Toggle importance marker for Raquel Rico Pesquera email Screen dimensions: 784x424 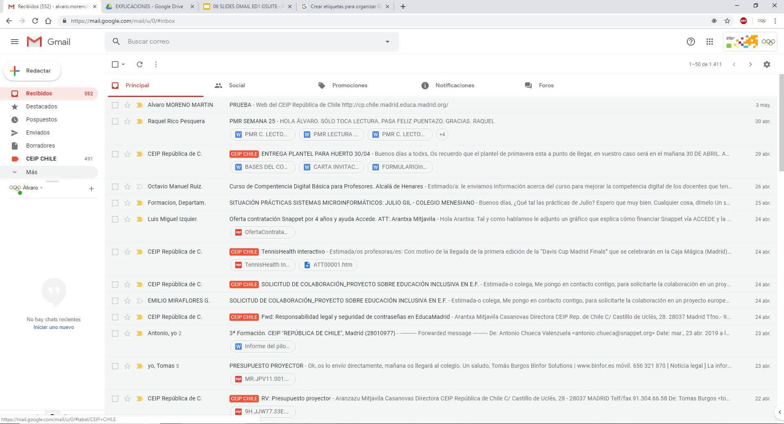[139, 121]
